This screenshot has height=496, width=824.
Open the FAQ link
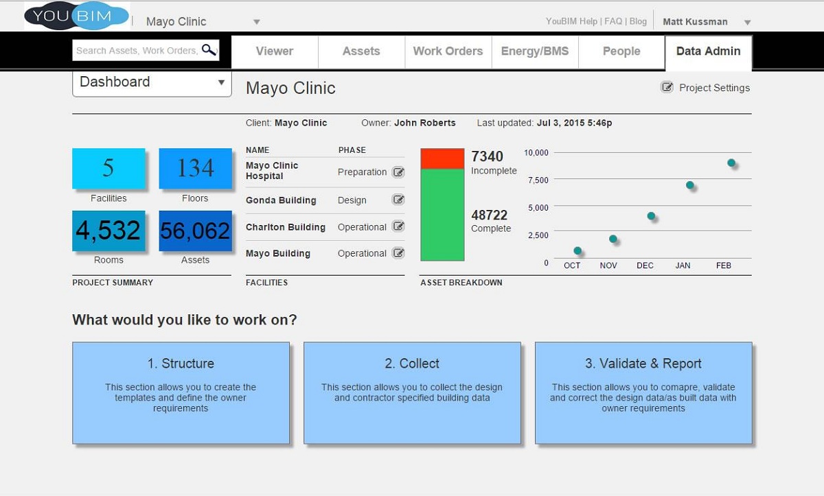[x=613, y=21]
